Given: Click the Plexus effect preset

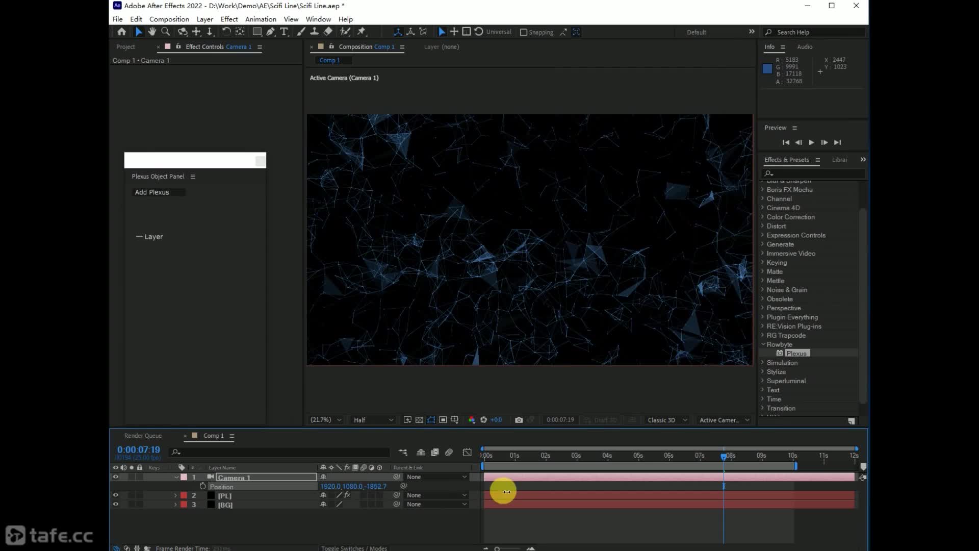Looking at the screenshot, I should (796, 353).
